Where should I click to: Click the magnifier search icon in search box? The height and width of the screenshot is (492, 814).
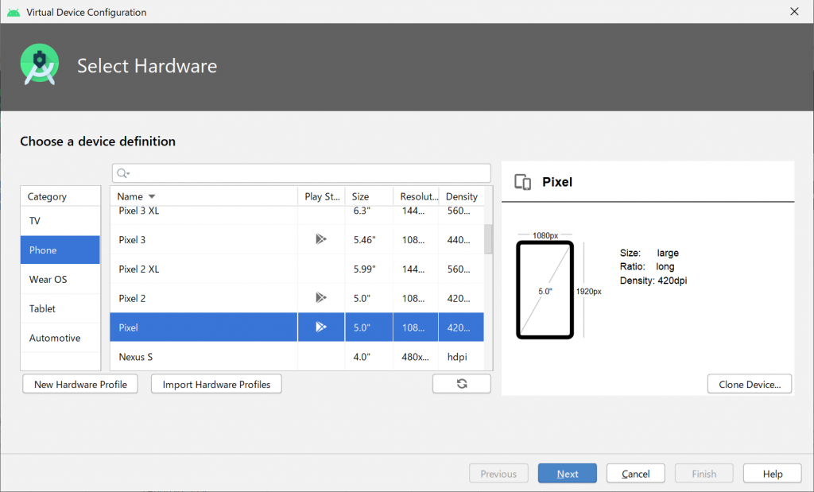click(x=122, y=173)
